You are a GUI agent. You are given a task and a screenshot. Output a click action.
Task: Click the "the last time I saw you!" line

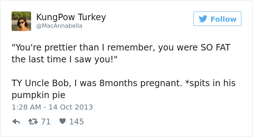coord(64,59)
